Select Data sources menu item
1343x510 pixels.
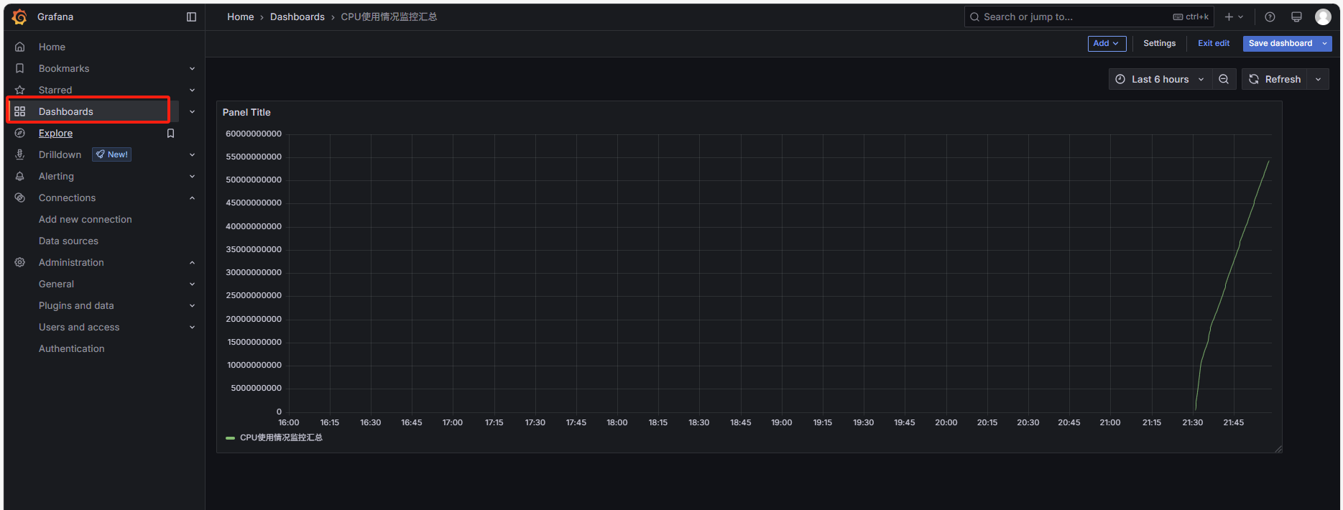click(x=68, y=241)
